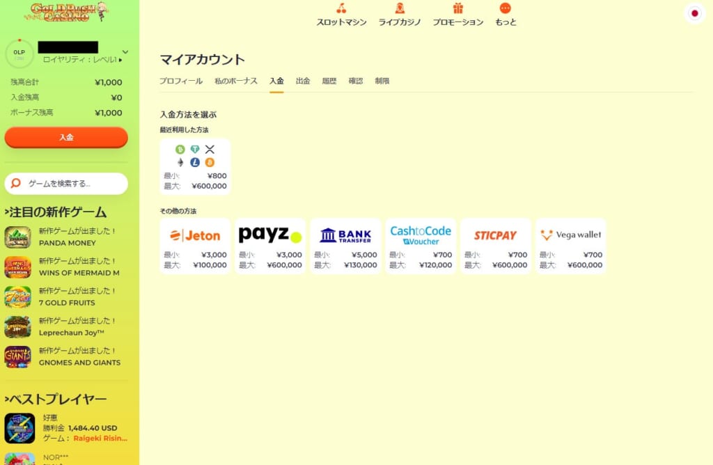Click the 'ボーナス残高' bonus balance row
The image size is (713, 465).
coord(66,113)
